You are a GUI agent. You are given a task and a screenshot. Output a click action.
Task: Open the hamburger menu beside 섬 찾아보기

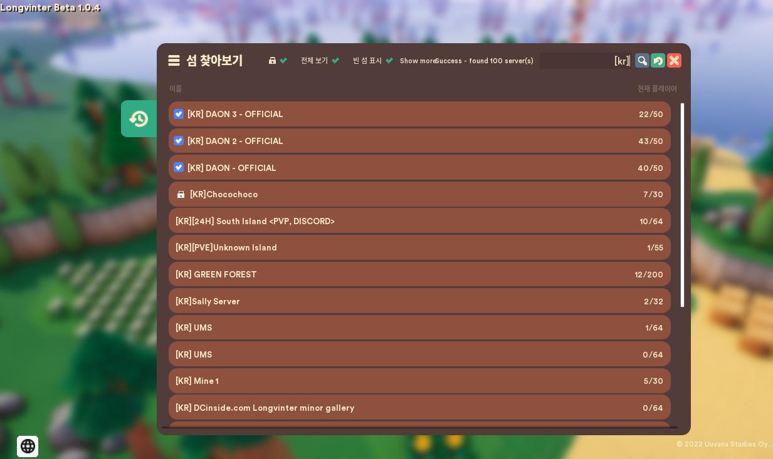(174, 60)
